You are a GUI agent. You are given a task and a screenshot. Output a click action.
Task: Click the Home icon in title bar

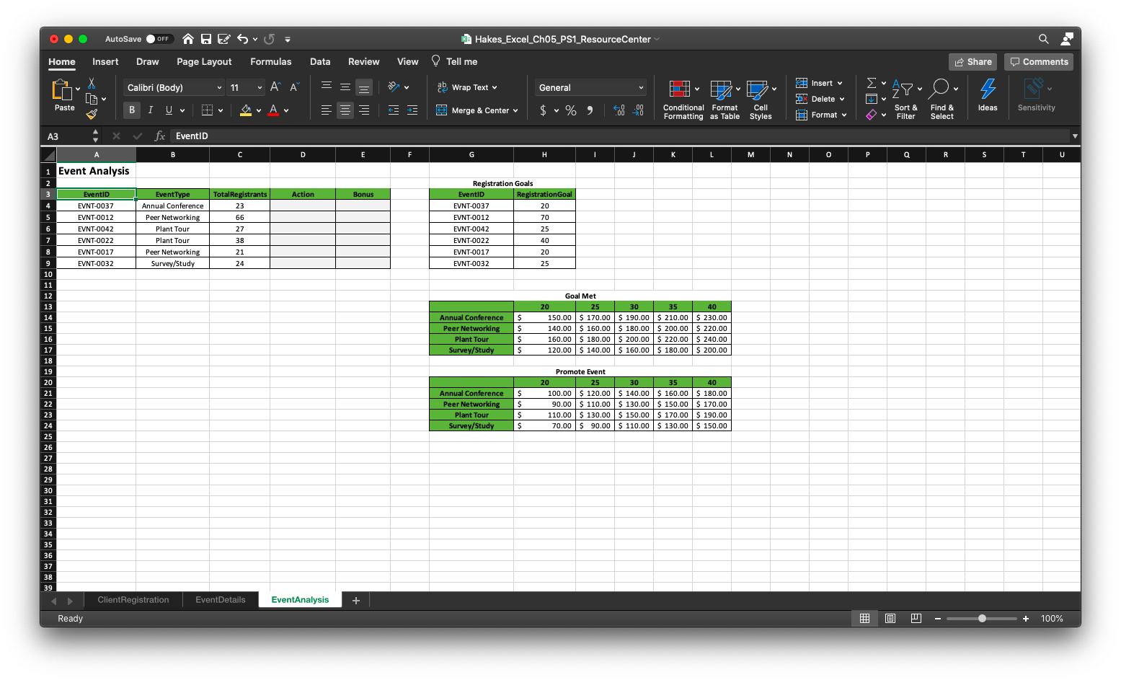188,39
